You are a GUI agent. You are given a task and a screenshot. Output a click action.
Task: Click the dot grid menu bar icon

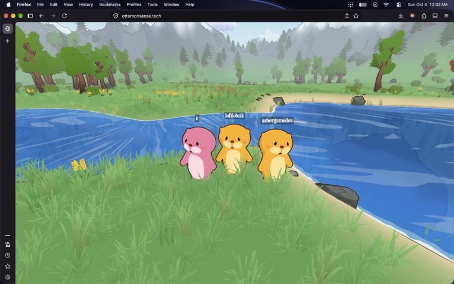point(350,5)
